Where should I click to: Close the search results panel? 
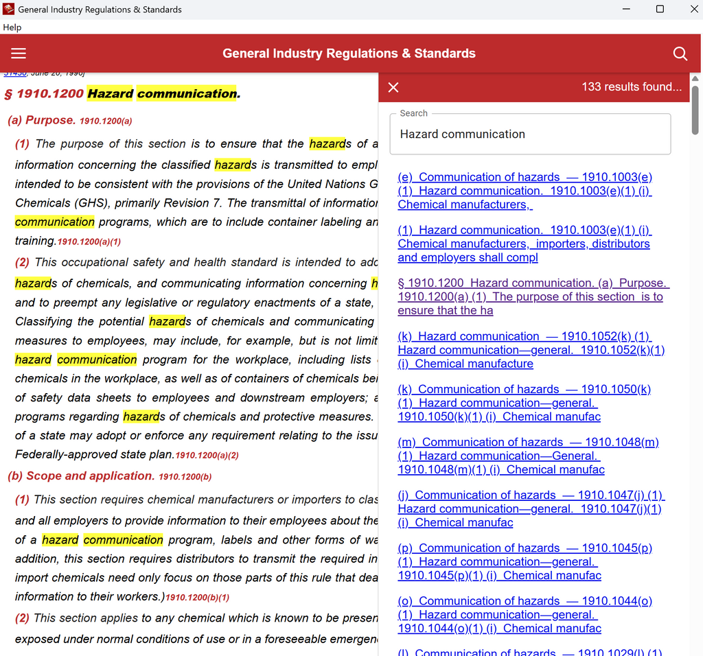[x=393, y=87]
